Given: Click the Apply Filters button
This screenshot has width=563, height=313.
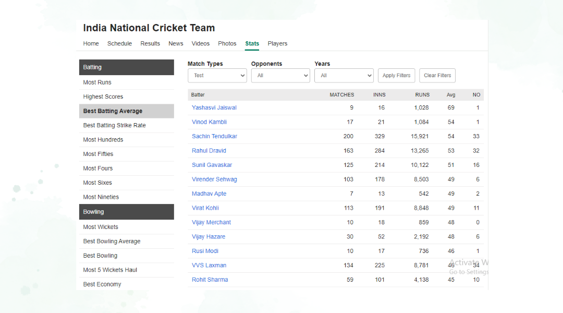Looking at the screenshot, I should click(x=396, y=76).
